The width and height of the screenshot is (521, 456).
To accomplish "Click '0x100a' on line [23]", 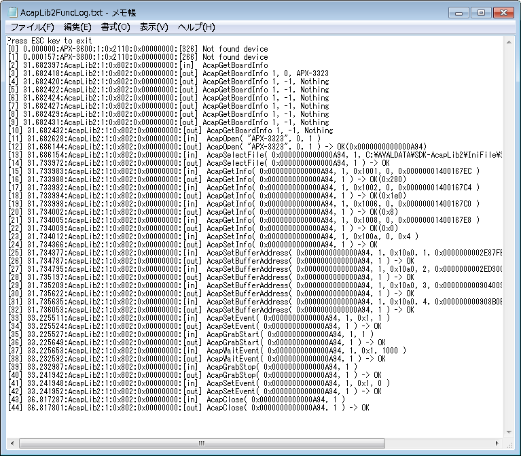I will [x=365, y=236].
